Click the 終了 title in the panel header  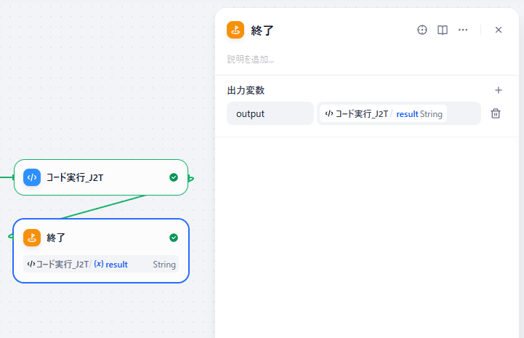click(262, 31)
